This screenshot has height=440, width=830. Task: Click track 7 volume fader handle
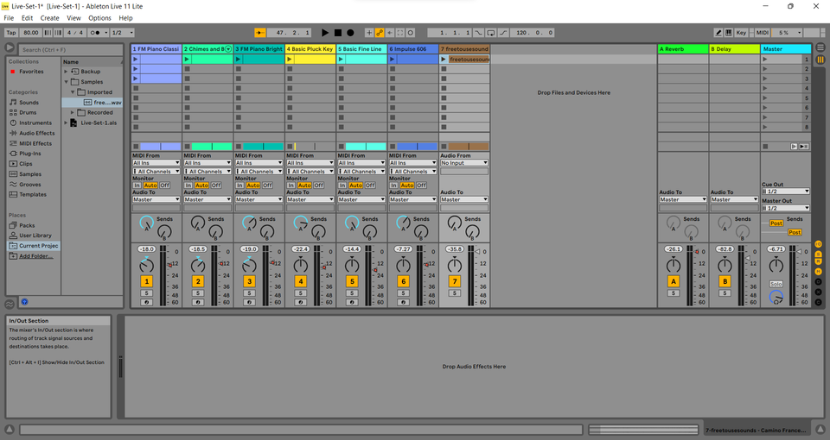[477, 252]
